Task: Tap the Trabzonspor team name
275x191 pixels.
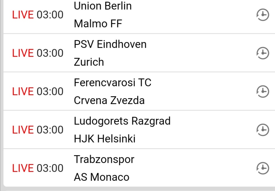Action: point(104,159)
